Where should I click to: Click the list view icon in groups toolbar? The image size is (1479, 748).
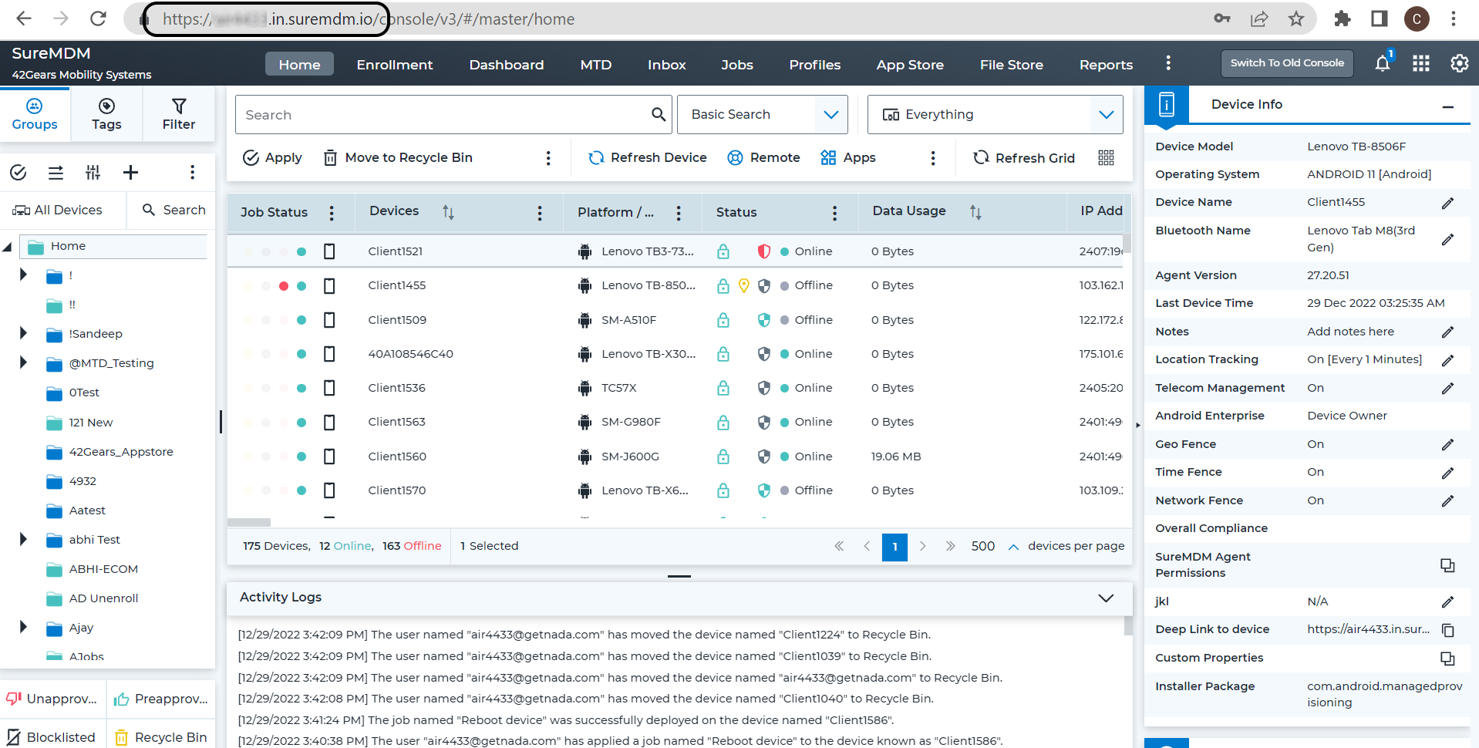point(56,172)
